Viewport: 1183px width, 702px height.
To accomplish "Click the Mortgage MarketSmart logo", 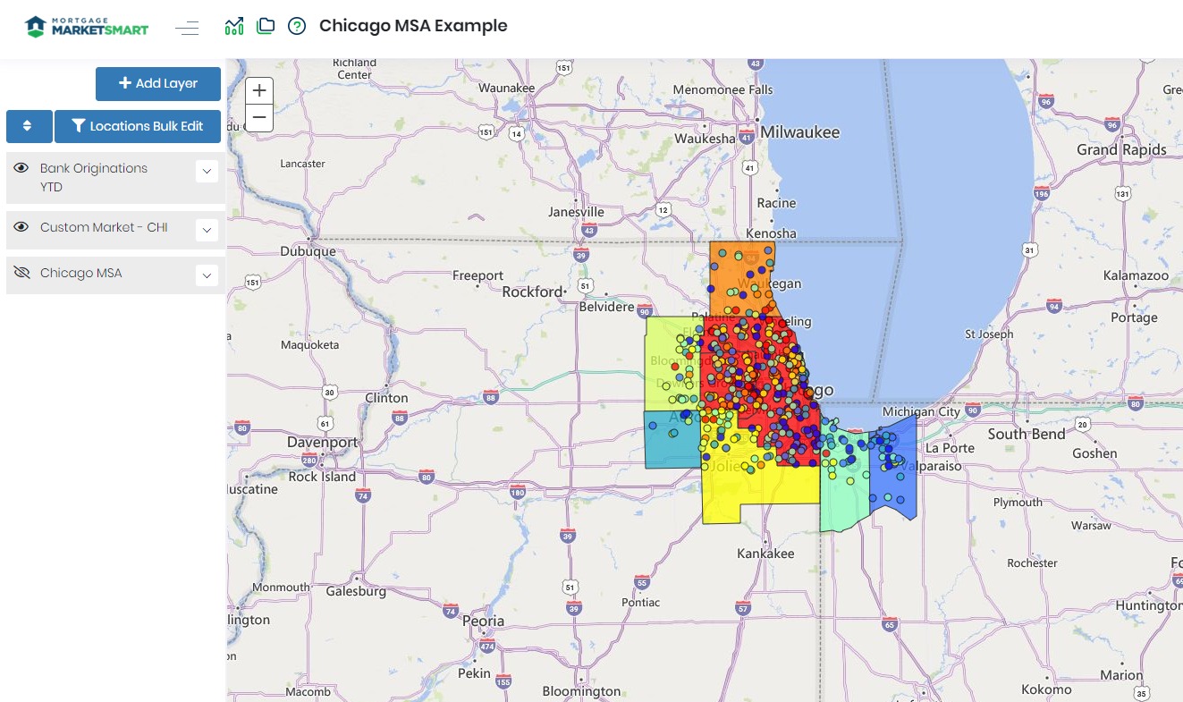I will coord(87,26).
